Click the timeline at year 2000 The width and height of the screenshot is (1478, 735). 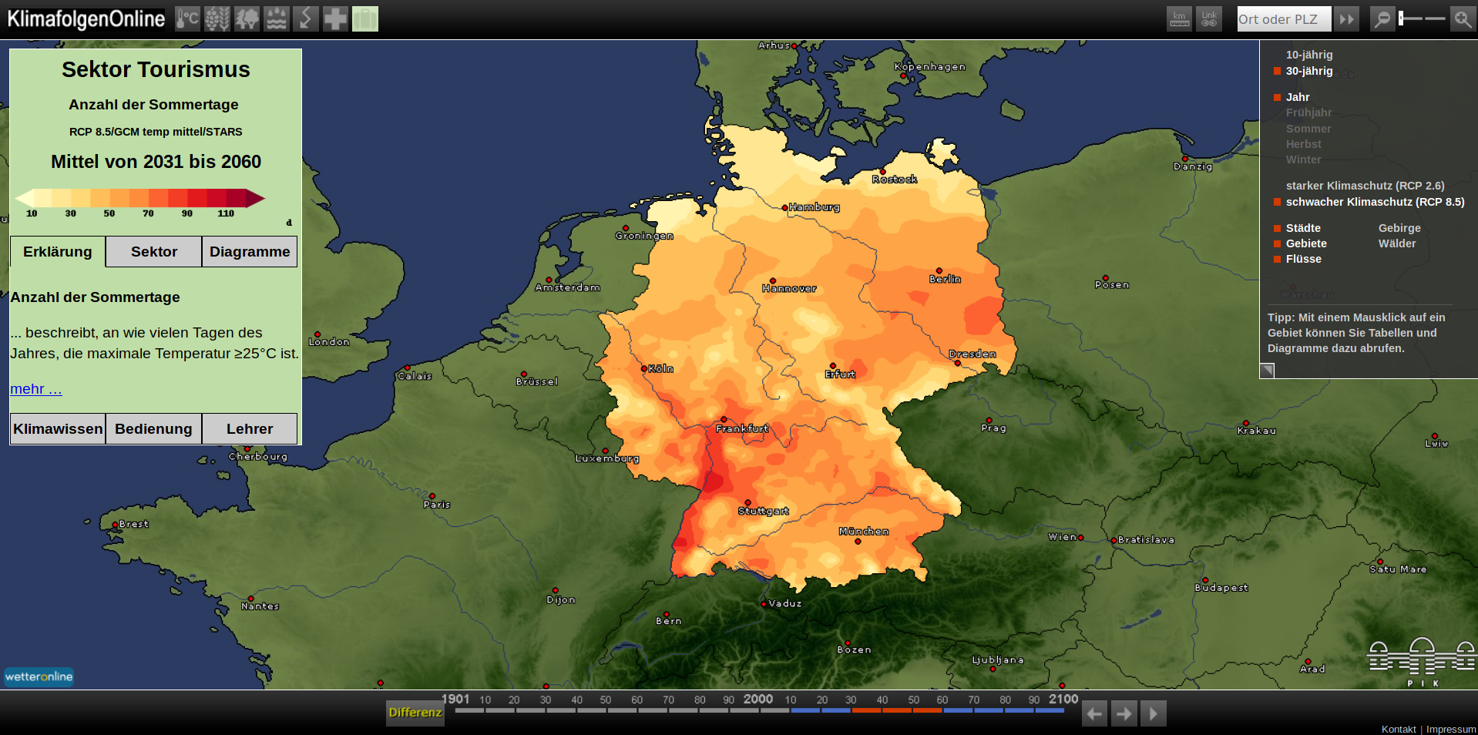(758, 700)
